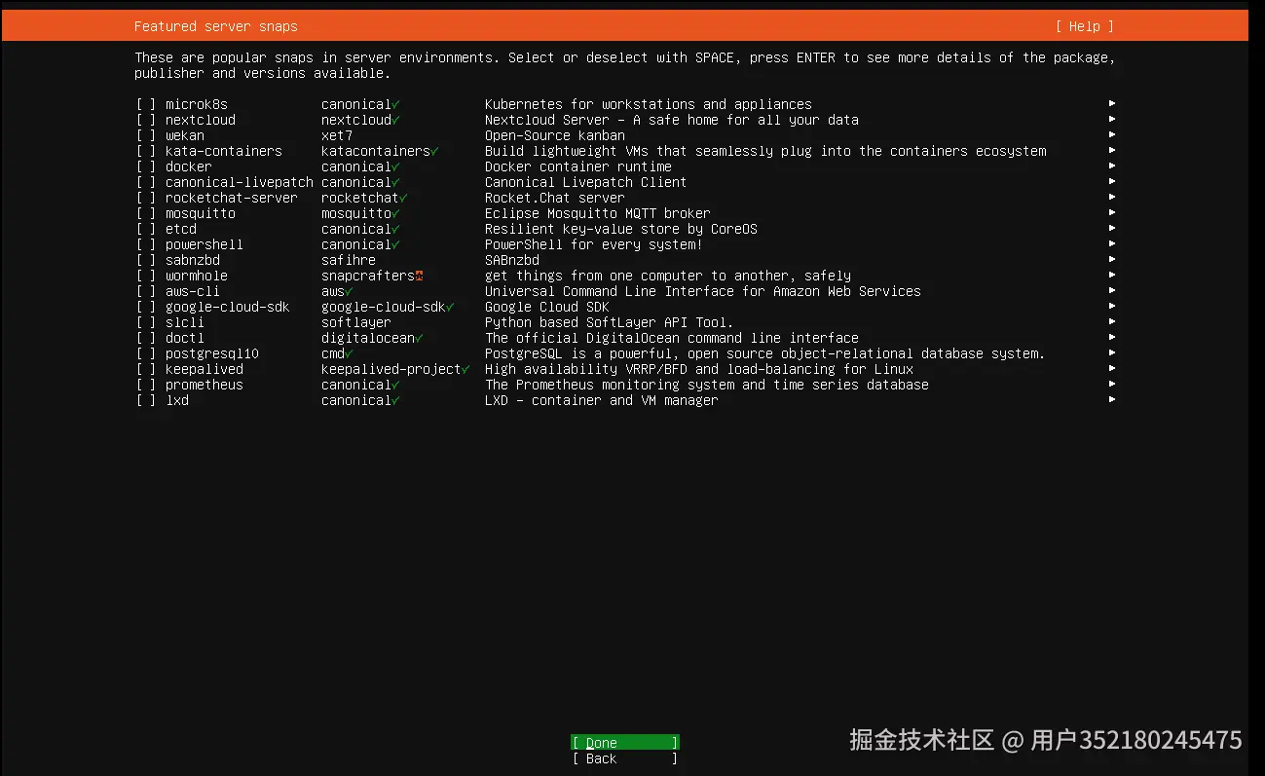Click the 'Eclipse Mosquitto MQTT broker' description
The image size is (1265, 776).
tap(598, 213)
